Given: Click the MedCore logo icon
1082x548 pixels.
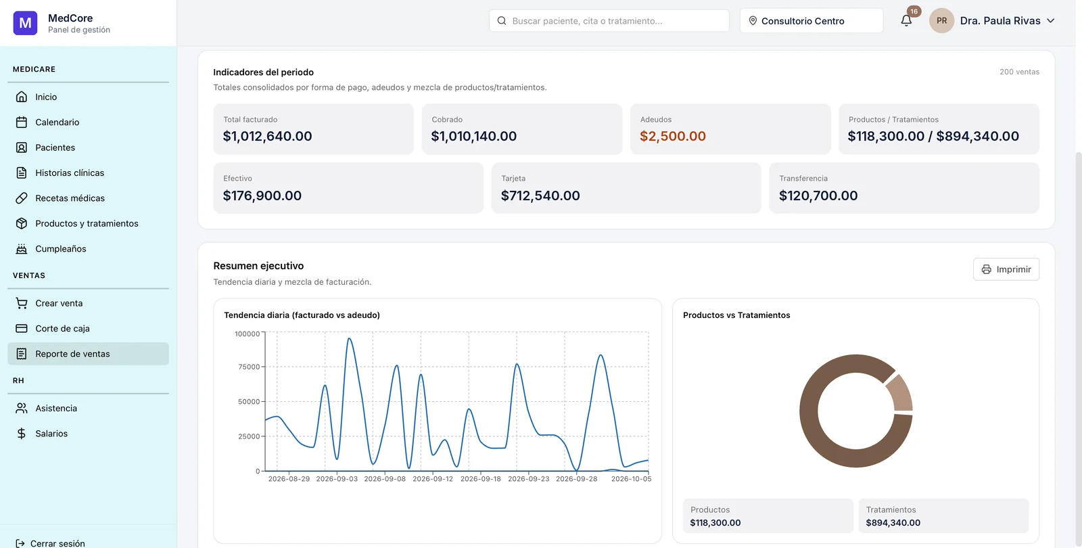Looking at the screenshot, I should [x=25, y=23].
